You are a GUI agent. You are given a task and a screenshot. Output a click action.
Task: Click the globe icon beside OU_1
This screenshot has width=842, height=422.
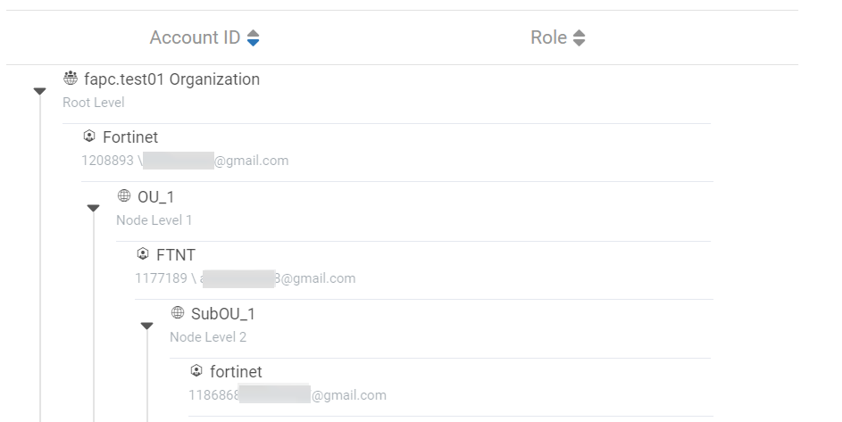tap(124, 196)
